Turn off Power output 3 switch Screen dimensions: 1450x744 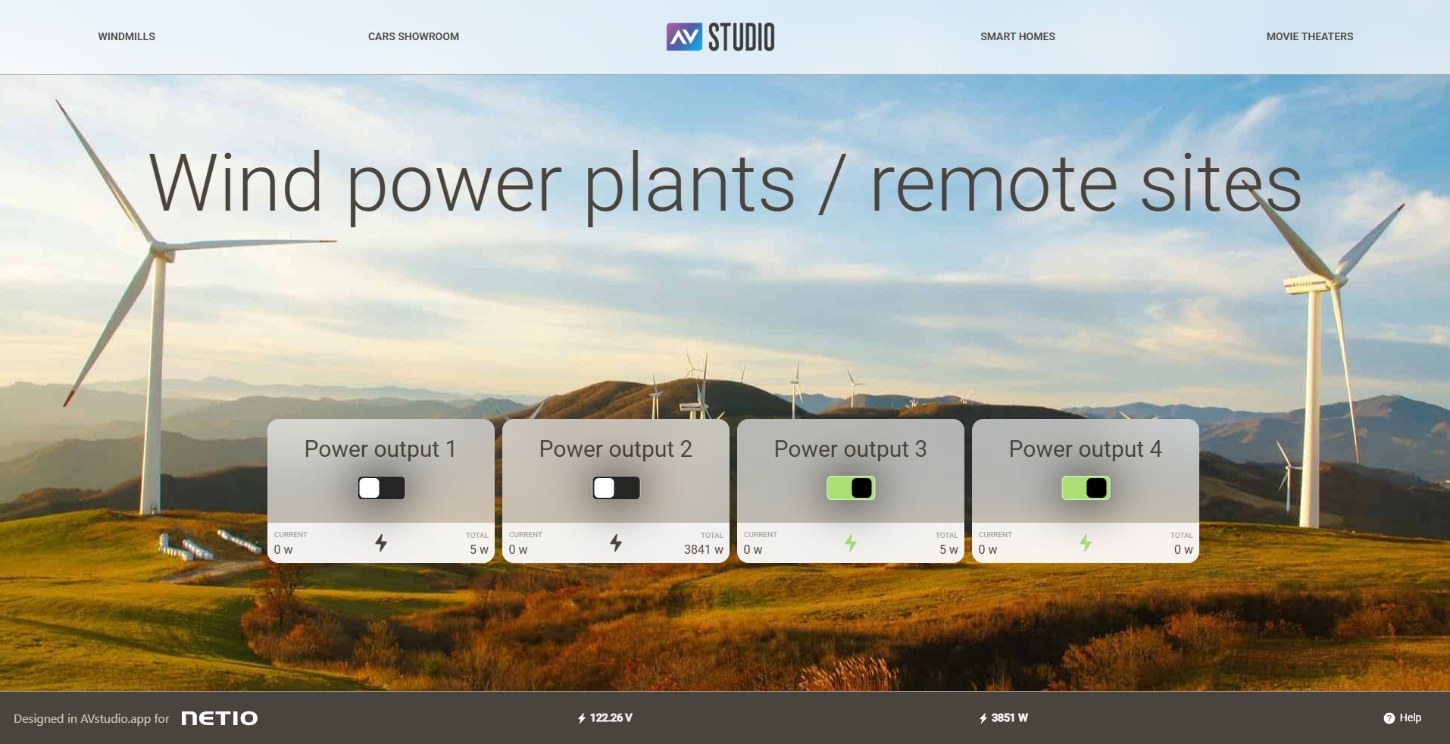(x=851, y=488)
